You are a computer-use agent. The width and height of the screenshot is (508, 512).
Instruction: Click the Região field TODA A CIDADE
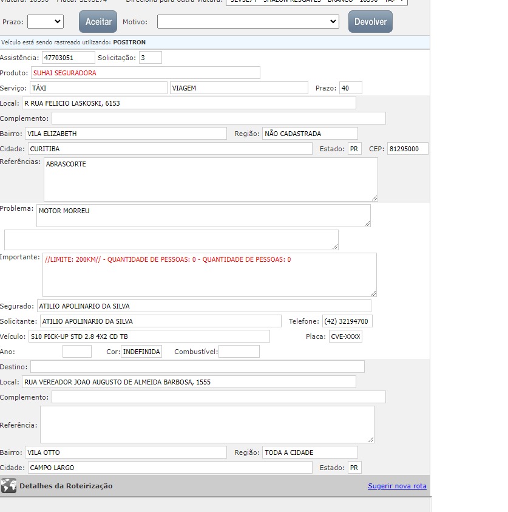[x=310, y=452]
